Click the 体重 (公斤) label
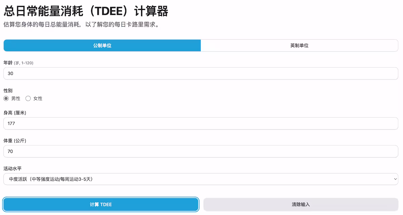The width and height of the screenshot is (403, 215). click(x=15, y=141)
